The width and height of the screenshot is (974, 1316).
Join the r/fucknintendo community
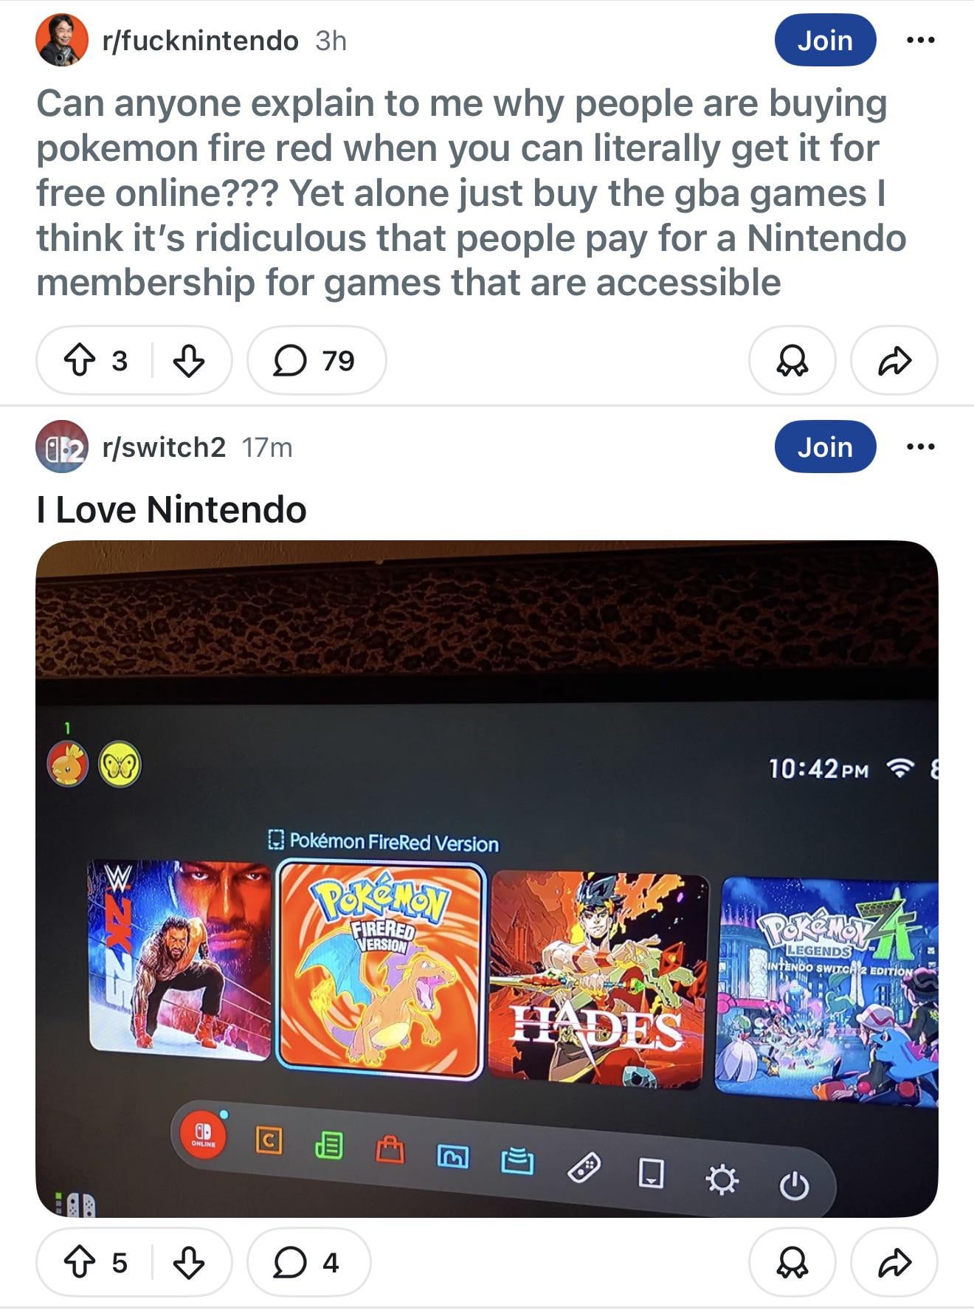point(825,40)
